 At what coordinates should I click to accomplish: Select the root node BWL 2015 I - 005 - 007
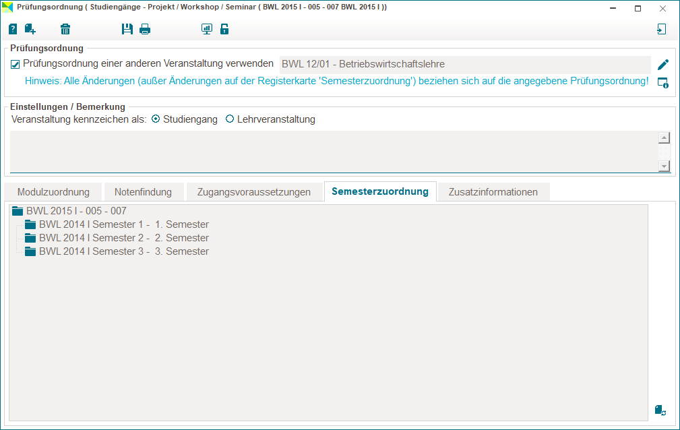(75, 211)
